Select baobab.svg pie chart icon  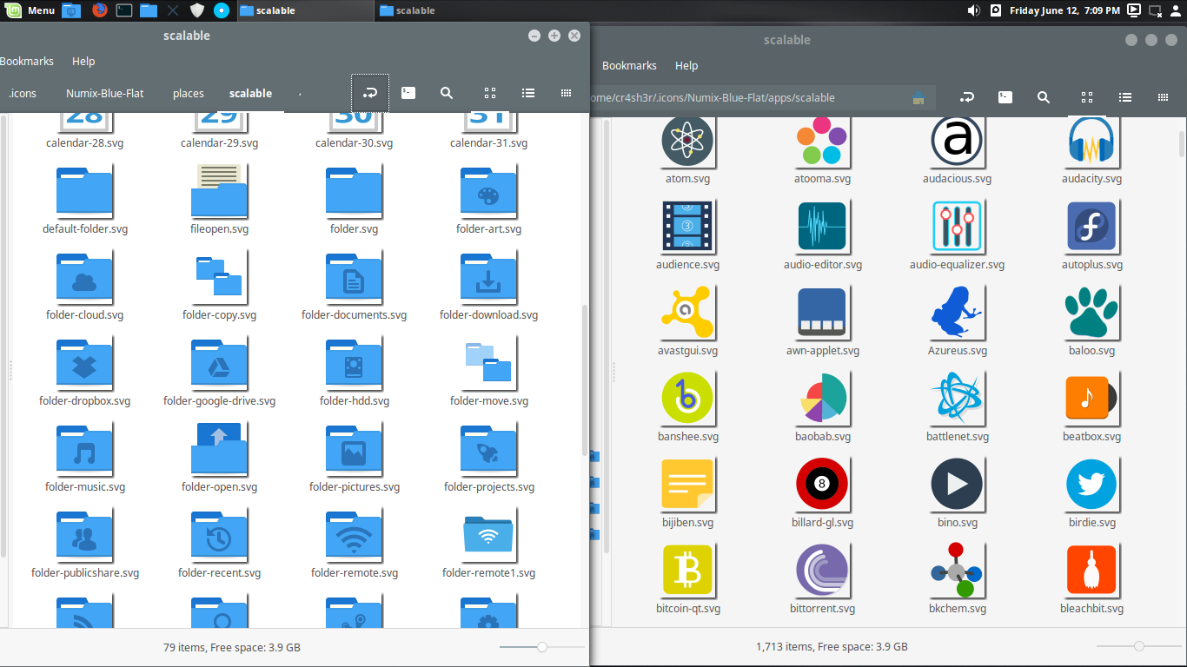coord(822,400)
